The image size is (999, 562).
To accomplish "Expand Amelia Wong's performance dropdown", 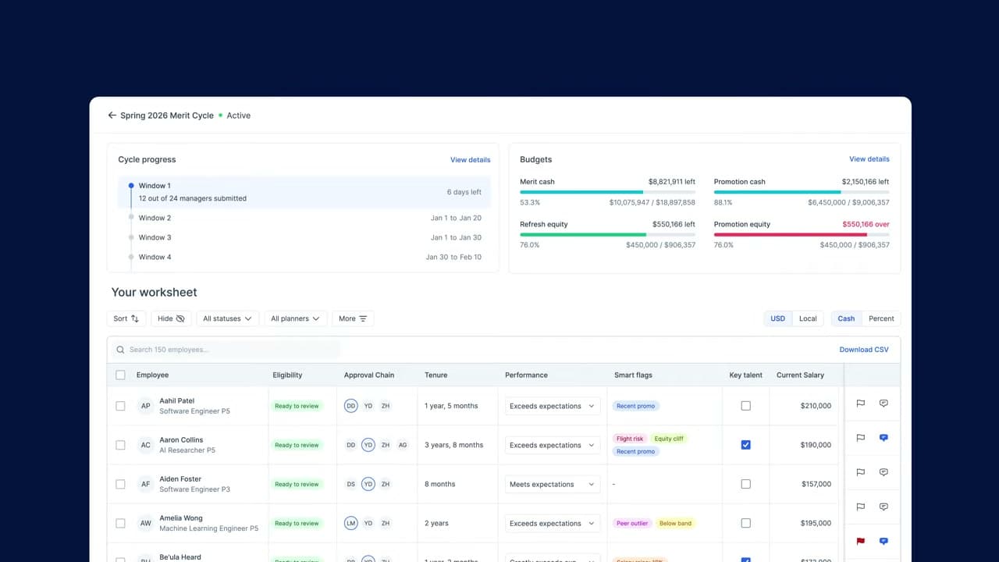I will (553, 523).
